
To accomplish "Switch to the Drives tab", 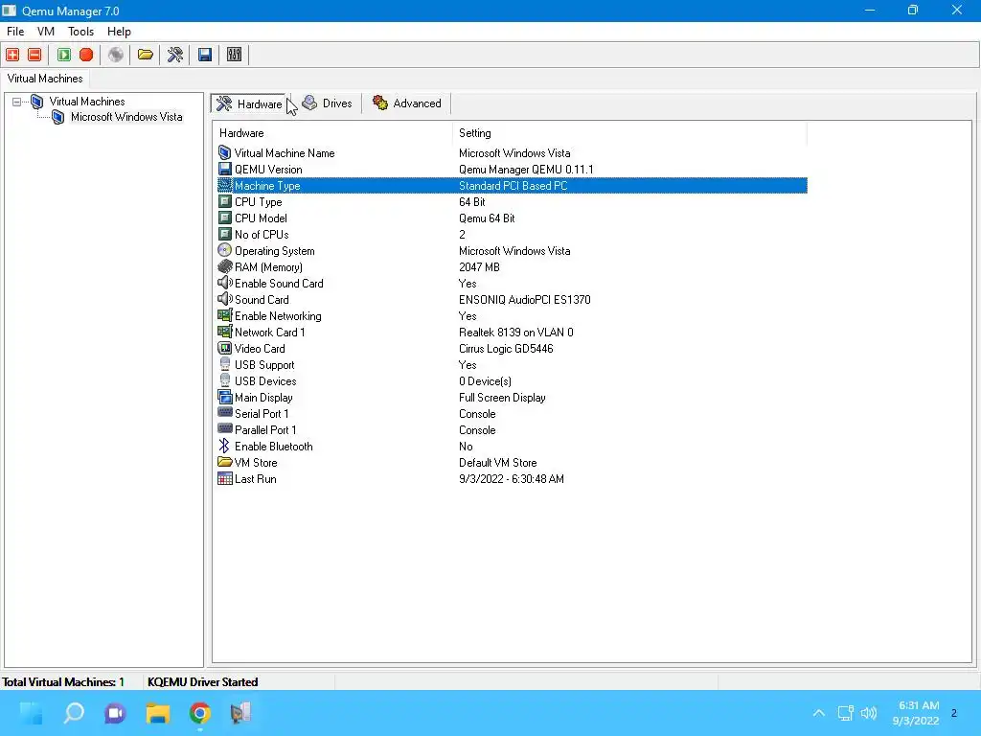I will coord(327,103).
